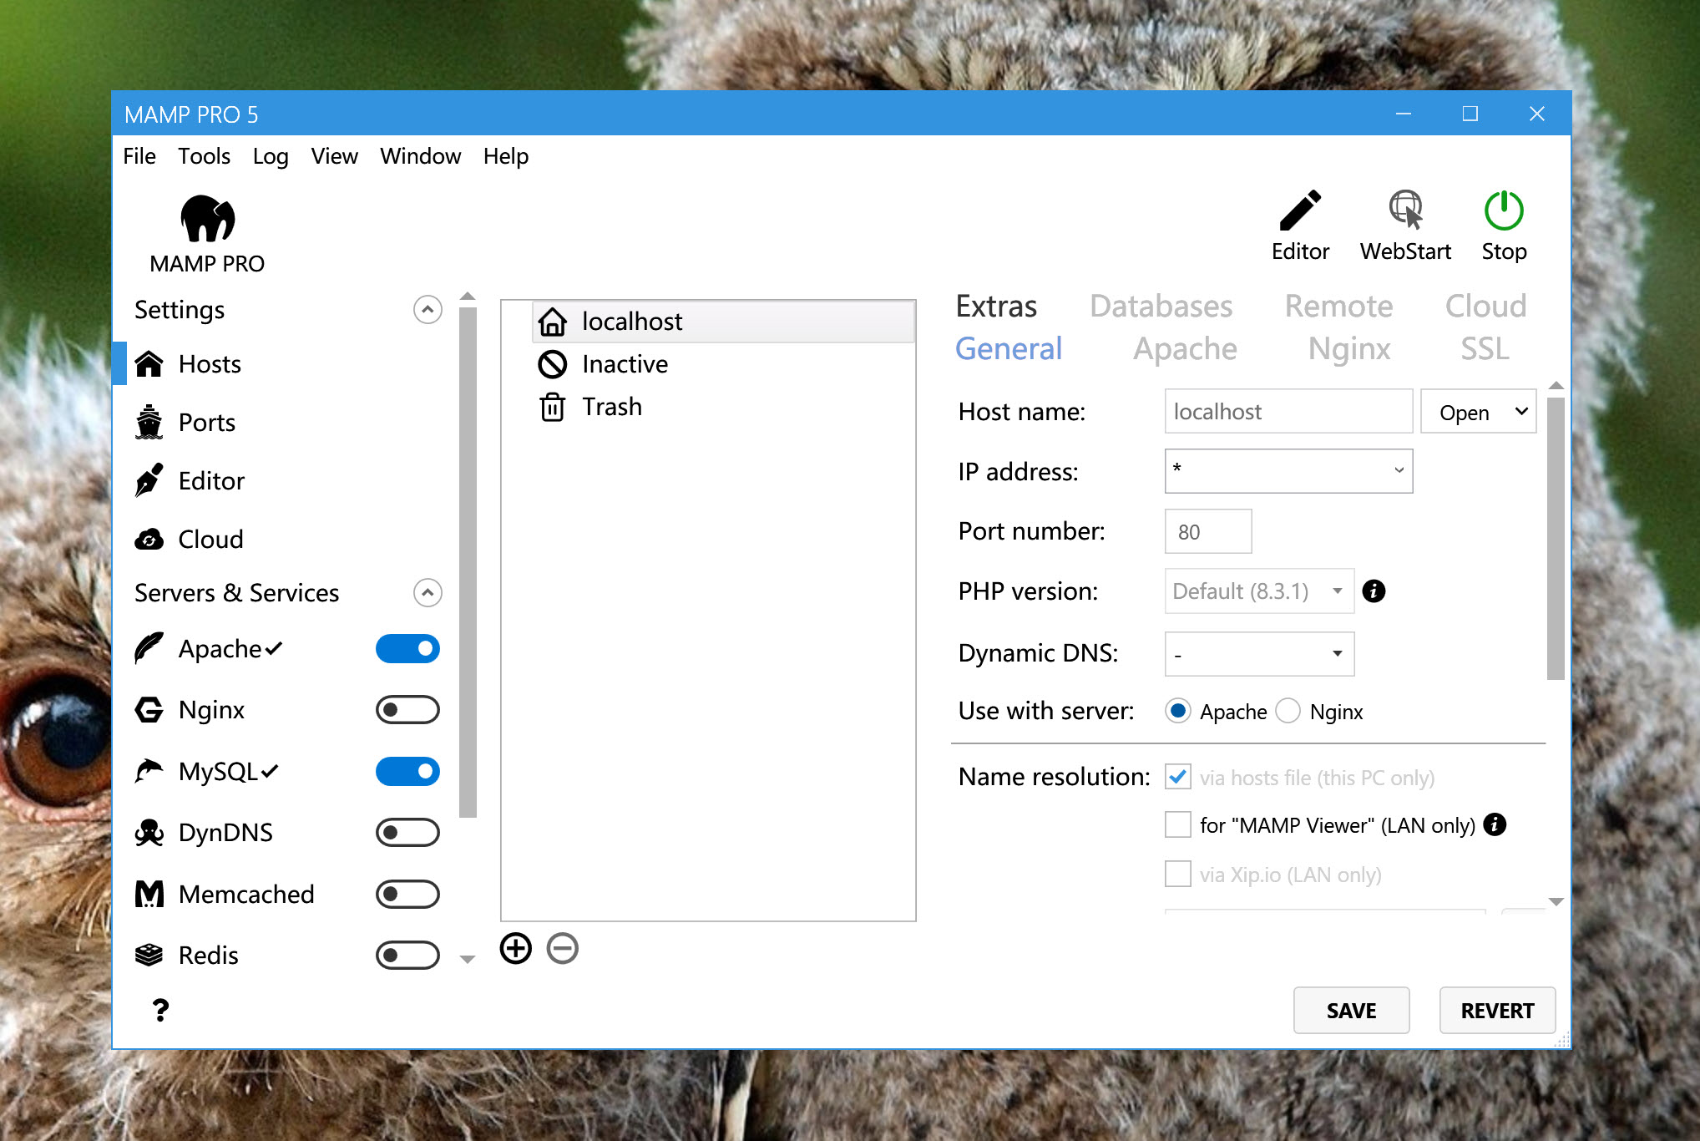1700x1141 pixels.
Task: Click sidebar scroll up arrow
Action: 468,297
